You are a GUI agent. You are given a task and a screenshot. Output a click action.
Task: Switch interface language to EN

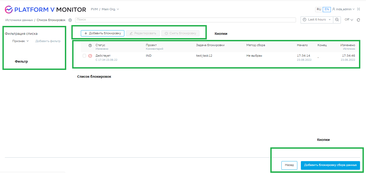(327, 9)
